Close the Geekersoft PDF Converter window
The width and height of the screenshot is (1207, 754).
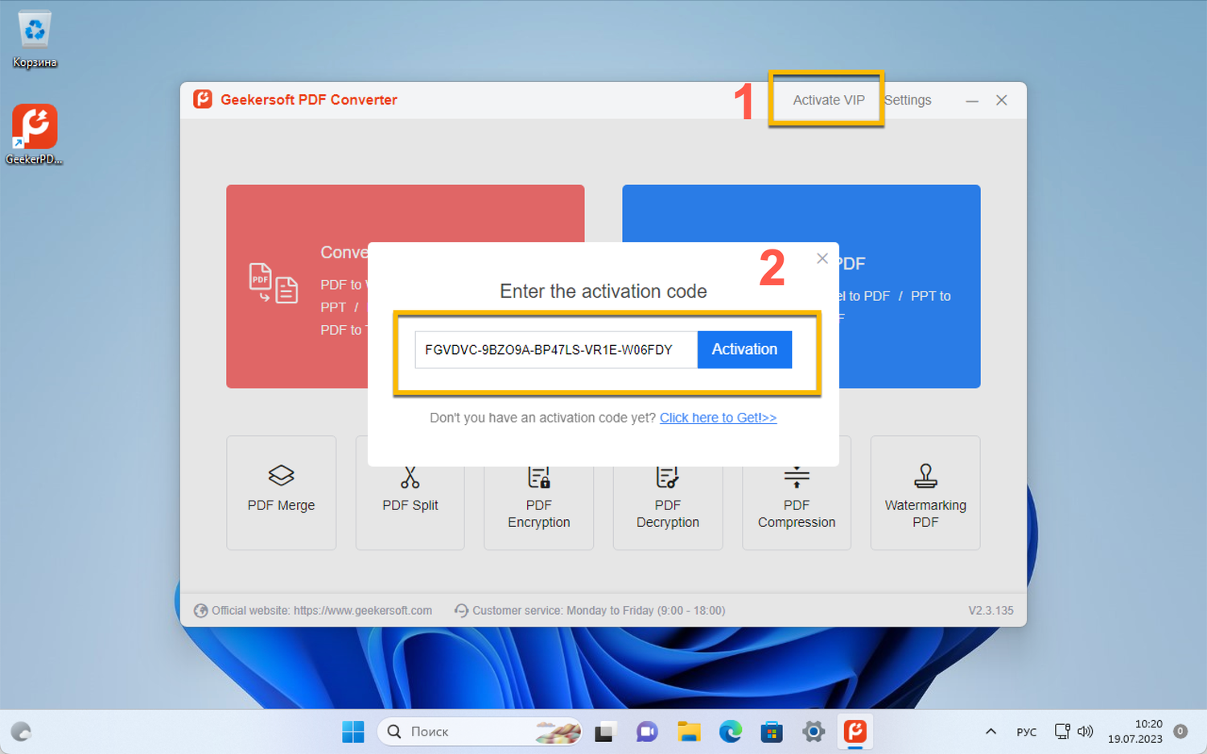[1002, 100]
